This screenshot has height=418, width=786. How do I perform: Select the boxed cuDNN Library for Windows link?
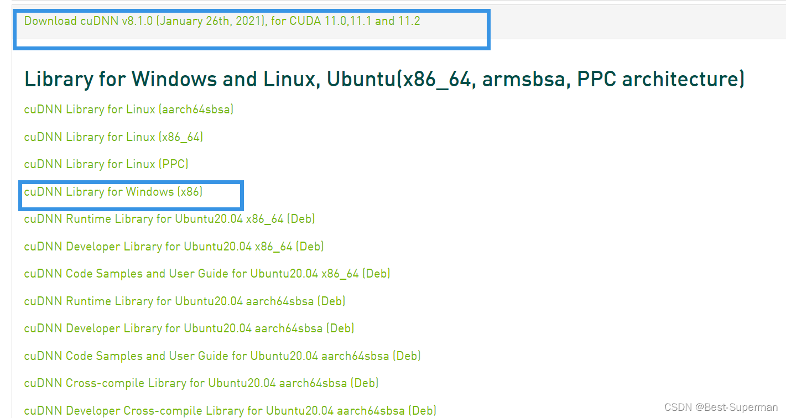113,191
